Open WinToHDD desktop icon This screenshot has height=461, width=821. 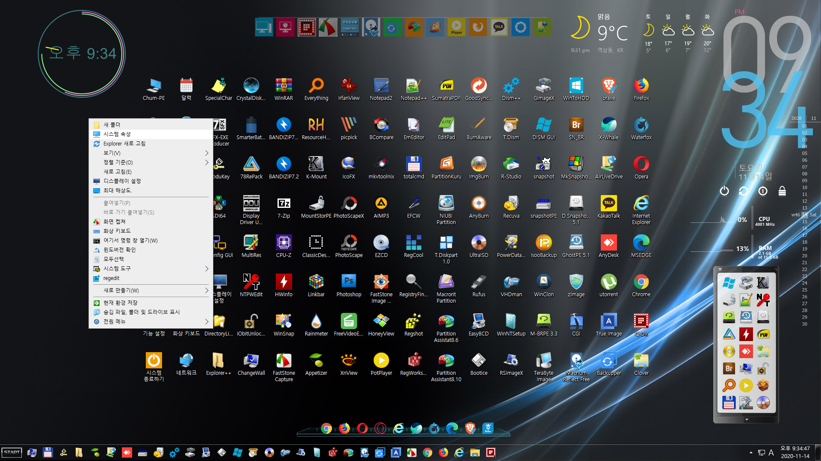(576, 89)
